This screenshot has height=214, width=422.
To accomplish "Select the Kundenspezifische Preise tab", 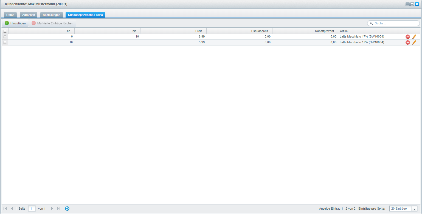I will coord(85,15).
